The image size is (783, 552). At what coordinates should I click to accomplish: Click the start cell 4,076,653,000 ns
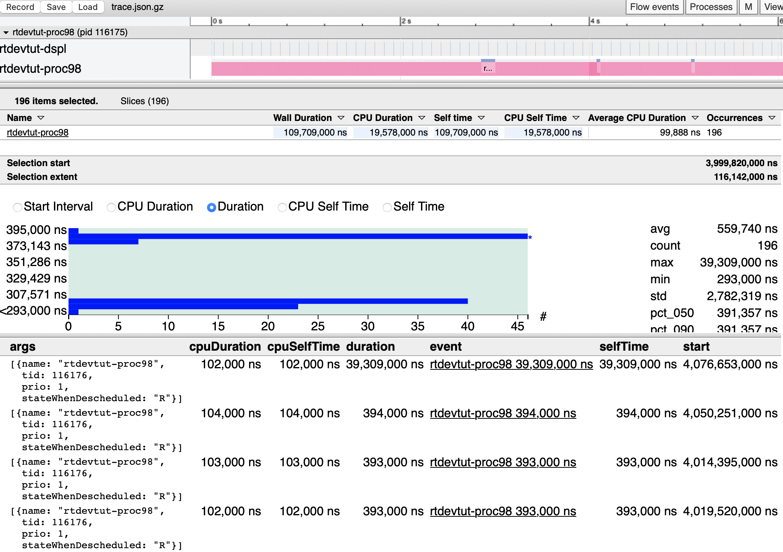coord(730,364)
